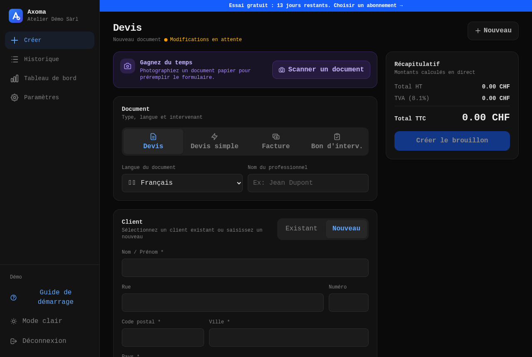Click the Nouveau button in the header
Screen dimensions: 532x357
[x=493, y=31]
